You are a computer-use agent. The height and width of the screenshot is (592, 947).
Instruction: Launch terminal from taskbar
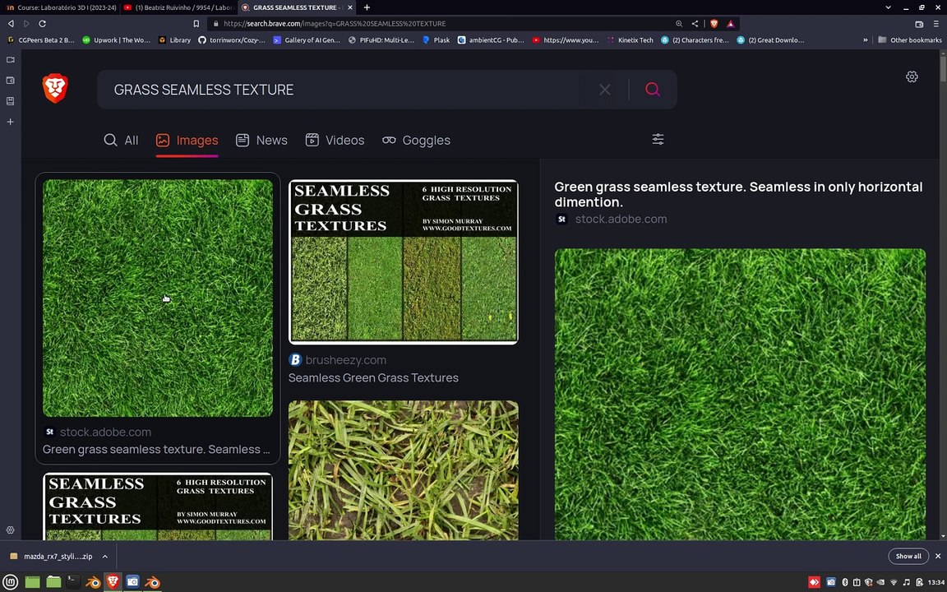(72, 582)
